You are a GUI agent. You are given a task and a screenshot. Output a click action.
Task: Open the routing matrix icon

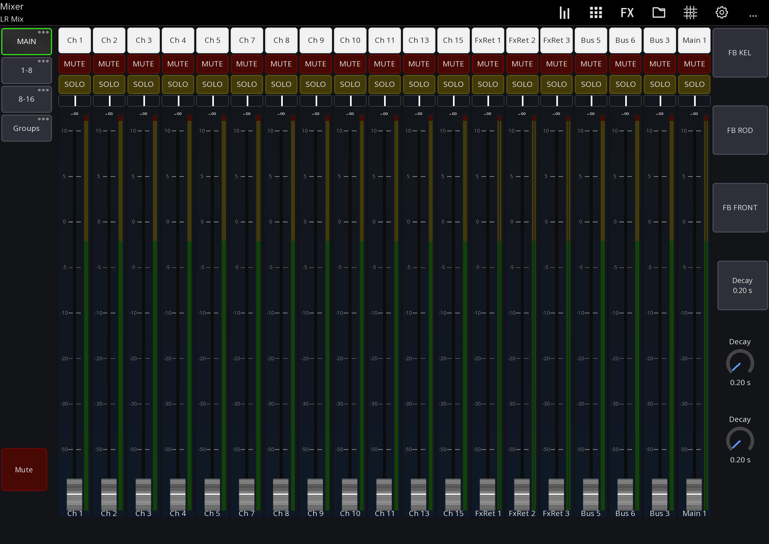click(690, 13)
